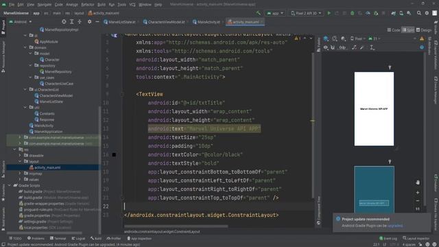Click the editor warning count indicator
This screenshot has width=439, height=247.
point(297,38)
